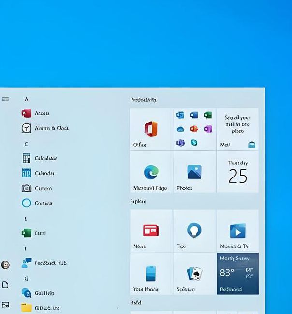This screenshot has height=314, width=292.
Task: Click the Calculator label in app list
Action: point(46,158)
